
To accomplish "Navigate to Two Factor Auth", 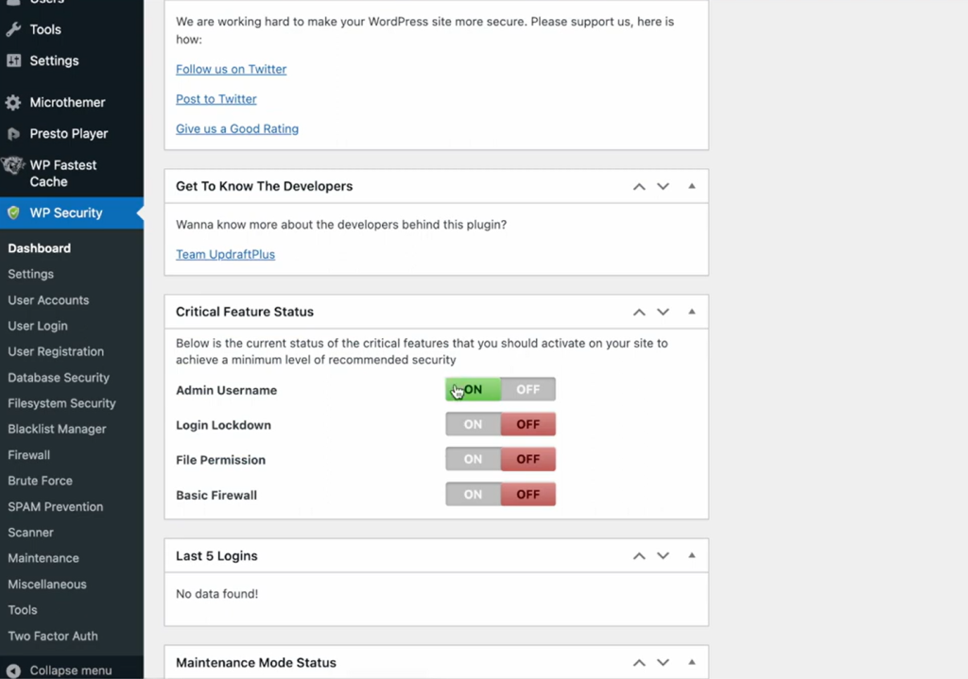I will coord(47,636).
